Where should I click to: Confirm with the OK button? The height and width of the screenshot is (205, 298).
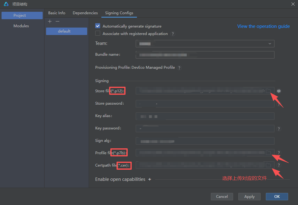click(277, 197)
